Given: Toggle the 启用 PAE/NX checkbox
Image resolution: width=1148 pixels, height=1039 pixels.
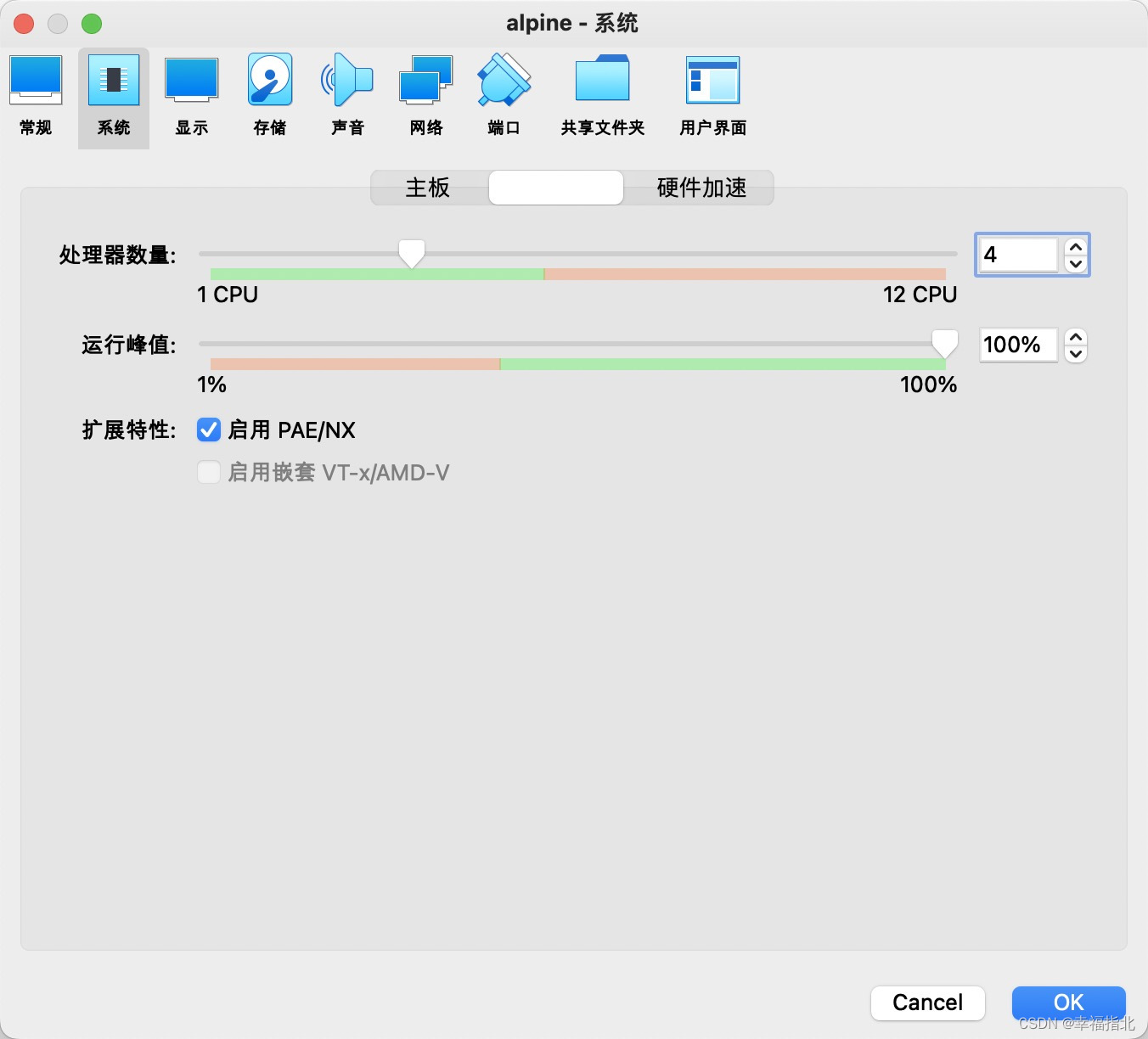Looking at the screenshot, I should [209, 430].
